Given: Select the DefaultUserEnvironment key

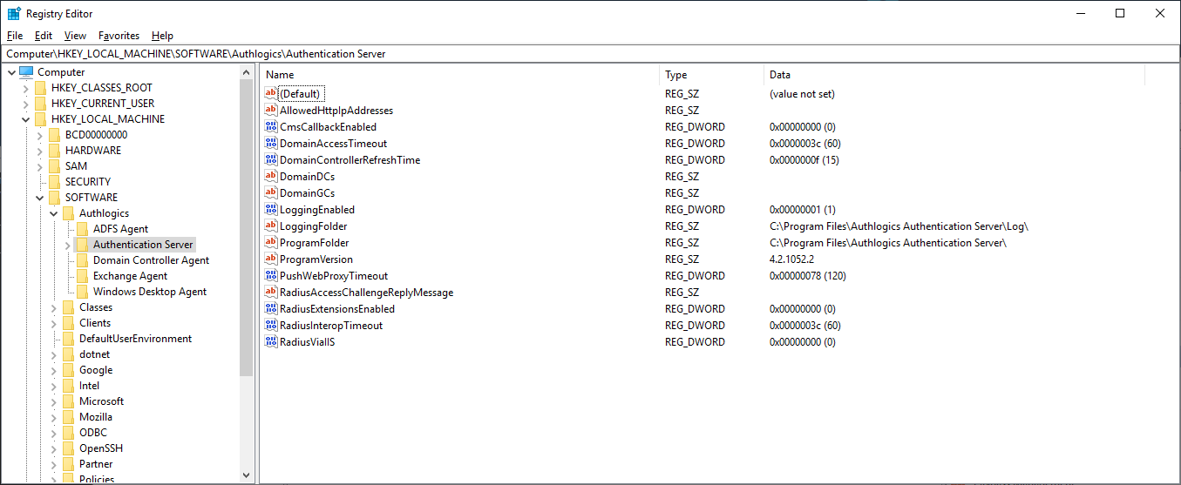Looking at the screenshot, I should [135, 339].
